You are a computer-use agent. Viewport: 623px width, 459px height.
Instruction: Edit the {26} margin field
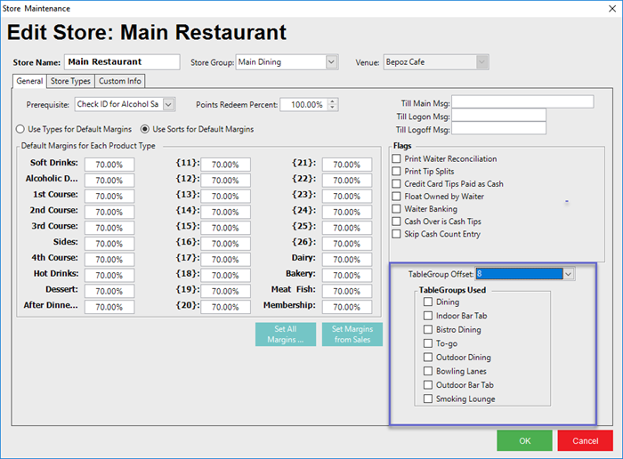coord(347,244)
